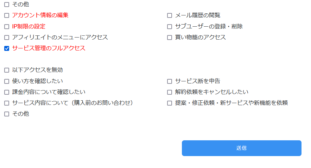Image resolution: width=311 pixels, height=168 pixels.
Task: Select メール履歴の閲覧 checkbox
Action: click(x=170, y=15)
